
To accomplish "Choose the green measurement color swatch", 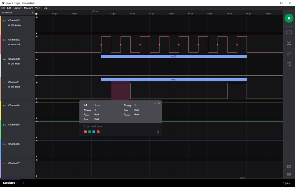I will 89,132.
